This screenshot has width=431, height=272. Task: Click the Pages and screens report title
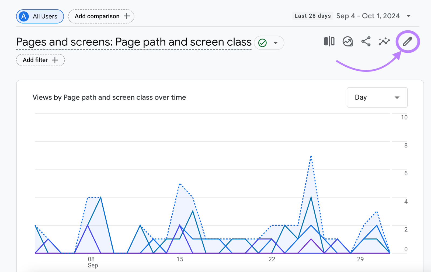point(134,42)
